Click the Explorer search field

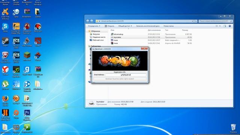pos(216,21)
